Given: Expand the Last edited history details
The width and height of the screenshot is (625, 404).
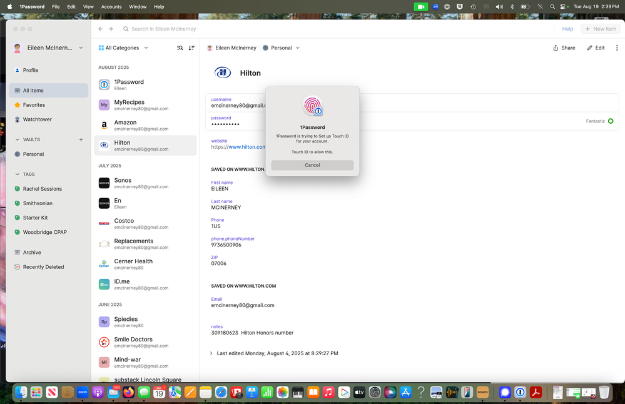Looking at the screenshot, I should 211,353.
